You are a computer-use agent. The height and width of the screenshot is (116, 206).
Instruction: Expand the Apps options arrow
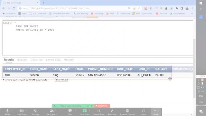coord(148,110)
